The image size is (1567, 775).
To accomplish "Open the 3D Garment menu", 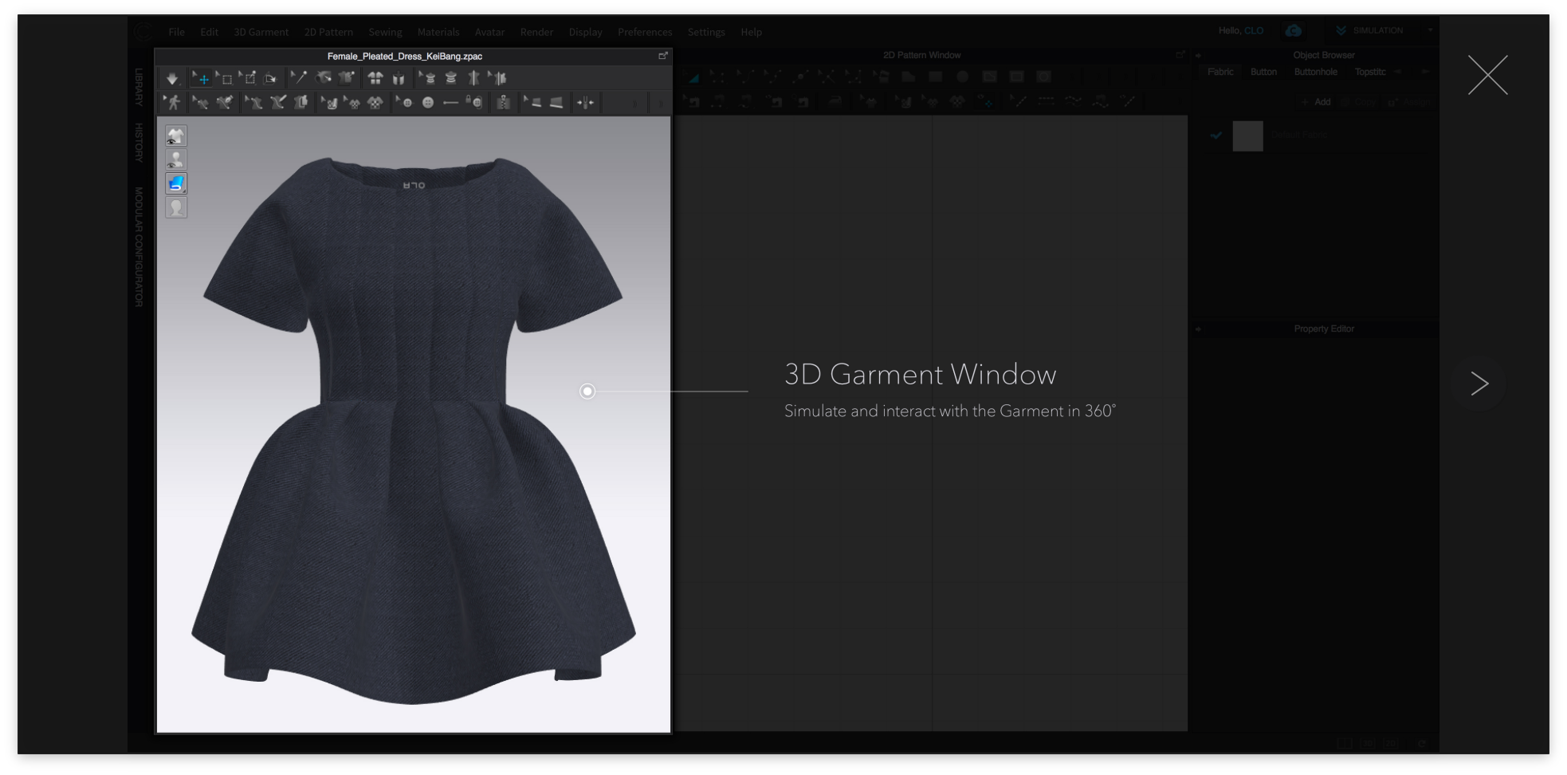I will [261, 32].
